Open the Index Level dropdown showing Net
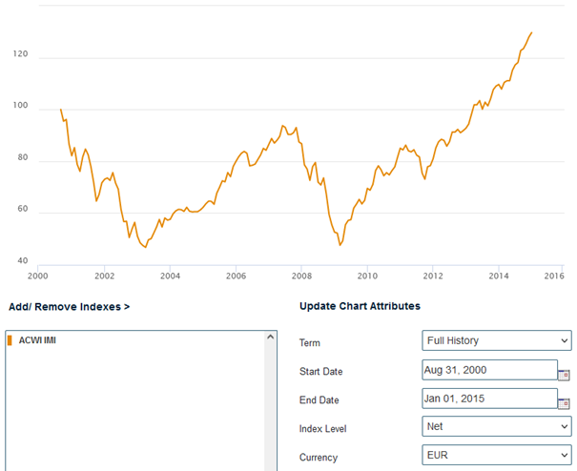The height and width of the screenshot is (471, 577). point(497,426)
